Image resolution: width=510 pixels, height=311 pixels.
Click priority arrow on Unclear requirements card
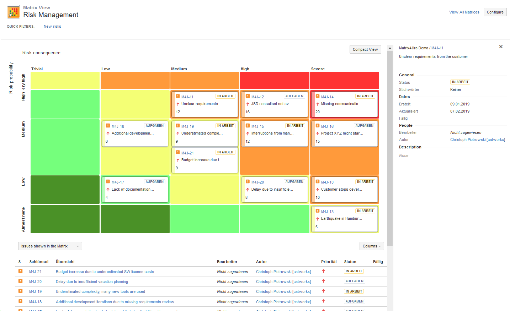[178, 104]
